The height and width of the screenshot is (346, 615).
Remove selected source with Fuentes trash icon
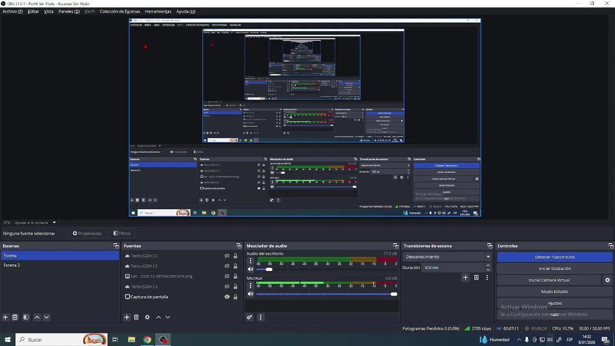[136, 317]
